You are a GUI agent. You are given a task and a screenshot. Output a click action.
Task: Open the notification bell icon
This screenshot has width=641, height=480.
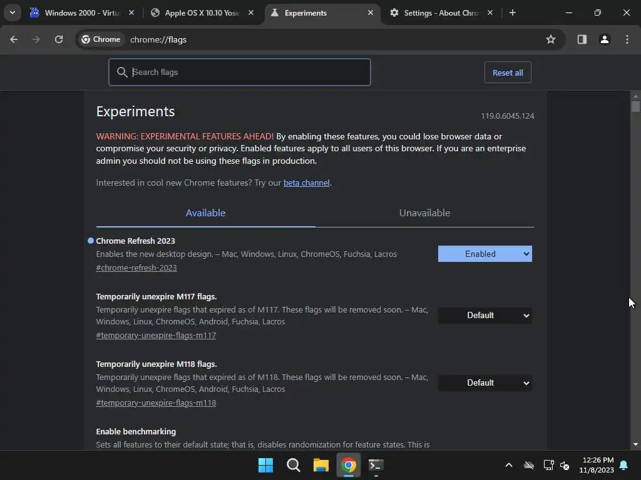pos(623,465)
